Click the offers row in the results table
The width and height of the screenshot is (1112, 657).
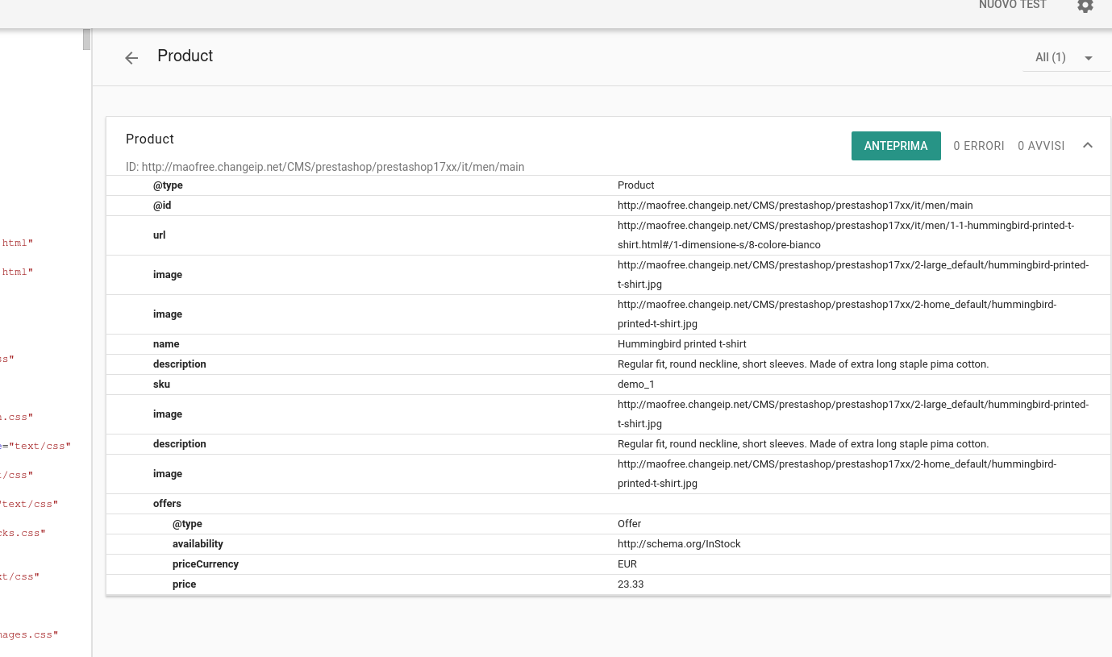pyautogui.click(x=167, y=503)
